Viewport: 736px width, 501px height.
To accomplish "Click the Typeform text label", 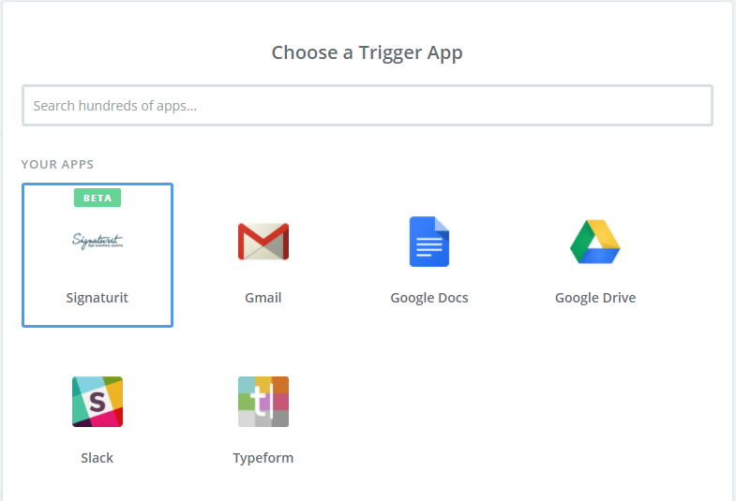I will coord(263,457).
